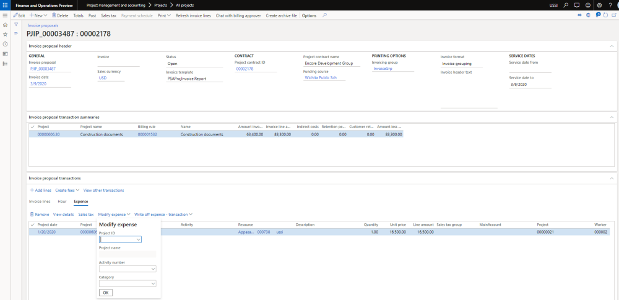This screenshot has width=619, height=300.
Task: Toggle select-all checkmark in transaction summaries grid
Action: [x=32, y=126]
